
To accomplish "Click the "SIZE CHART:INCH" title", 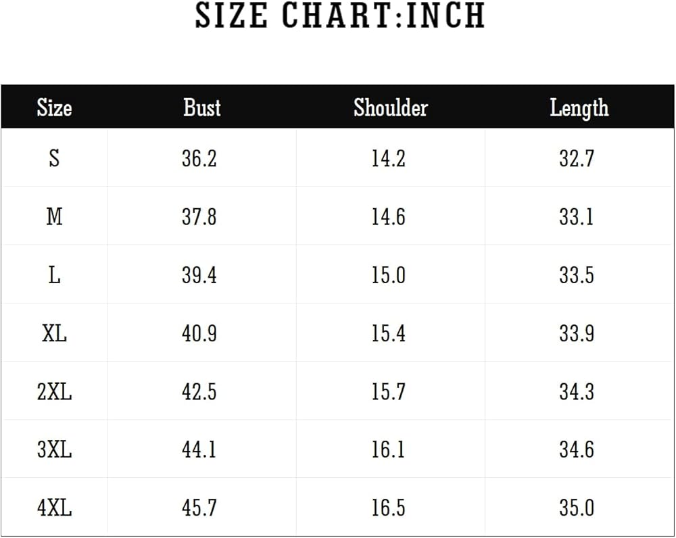I will pos(340,16).
